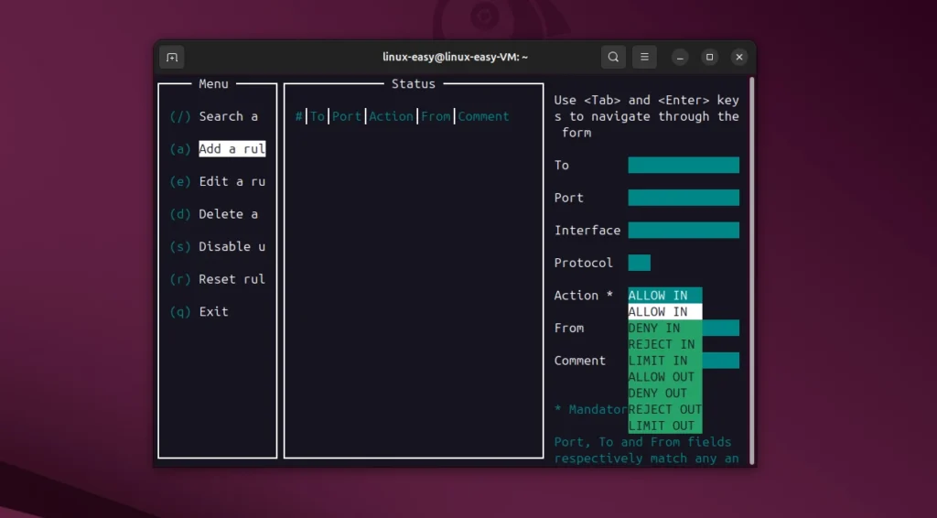The image size is (937, 518).
Task: Click the terminal title linux-easy@linux-easy-VM
Action: [x=456, y=58]
